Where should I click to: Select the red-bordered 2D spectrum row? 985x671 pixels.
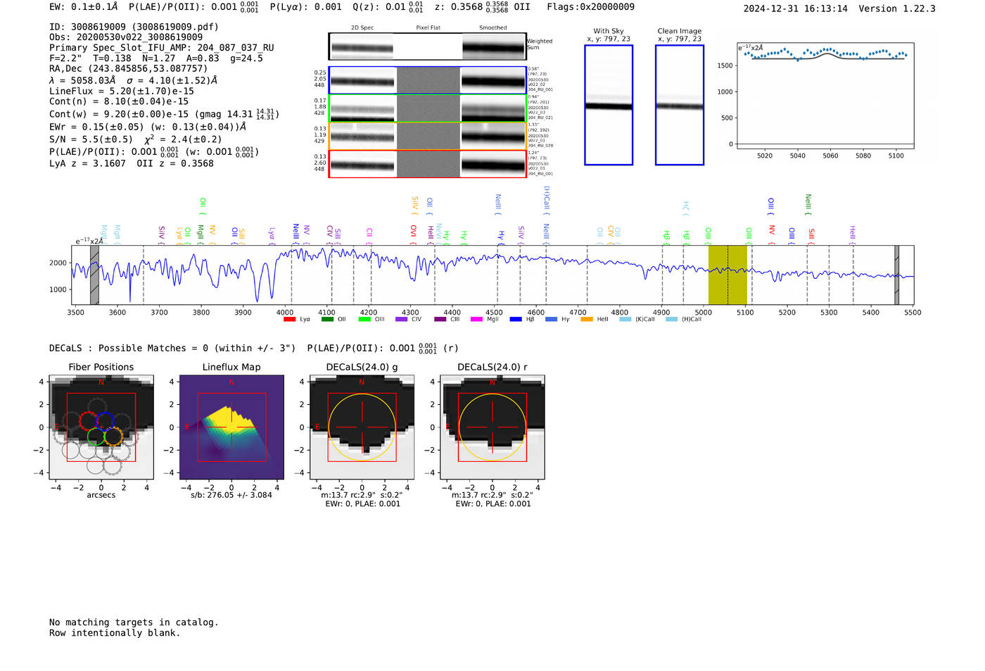[428, 163]
